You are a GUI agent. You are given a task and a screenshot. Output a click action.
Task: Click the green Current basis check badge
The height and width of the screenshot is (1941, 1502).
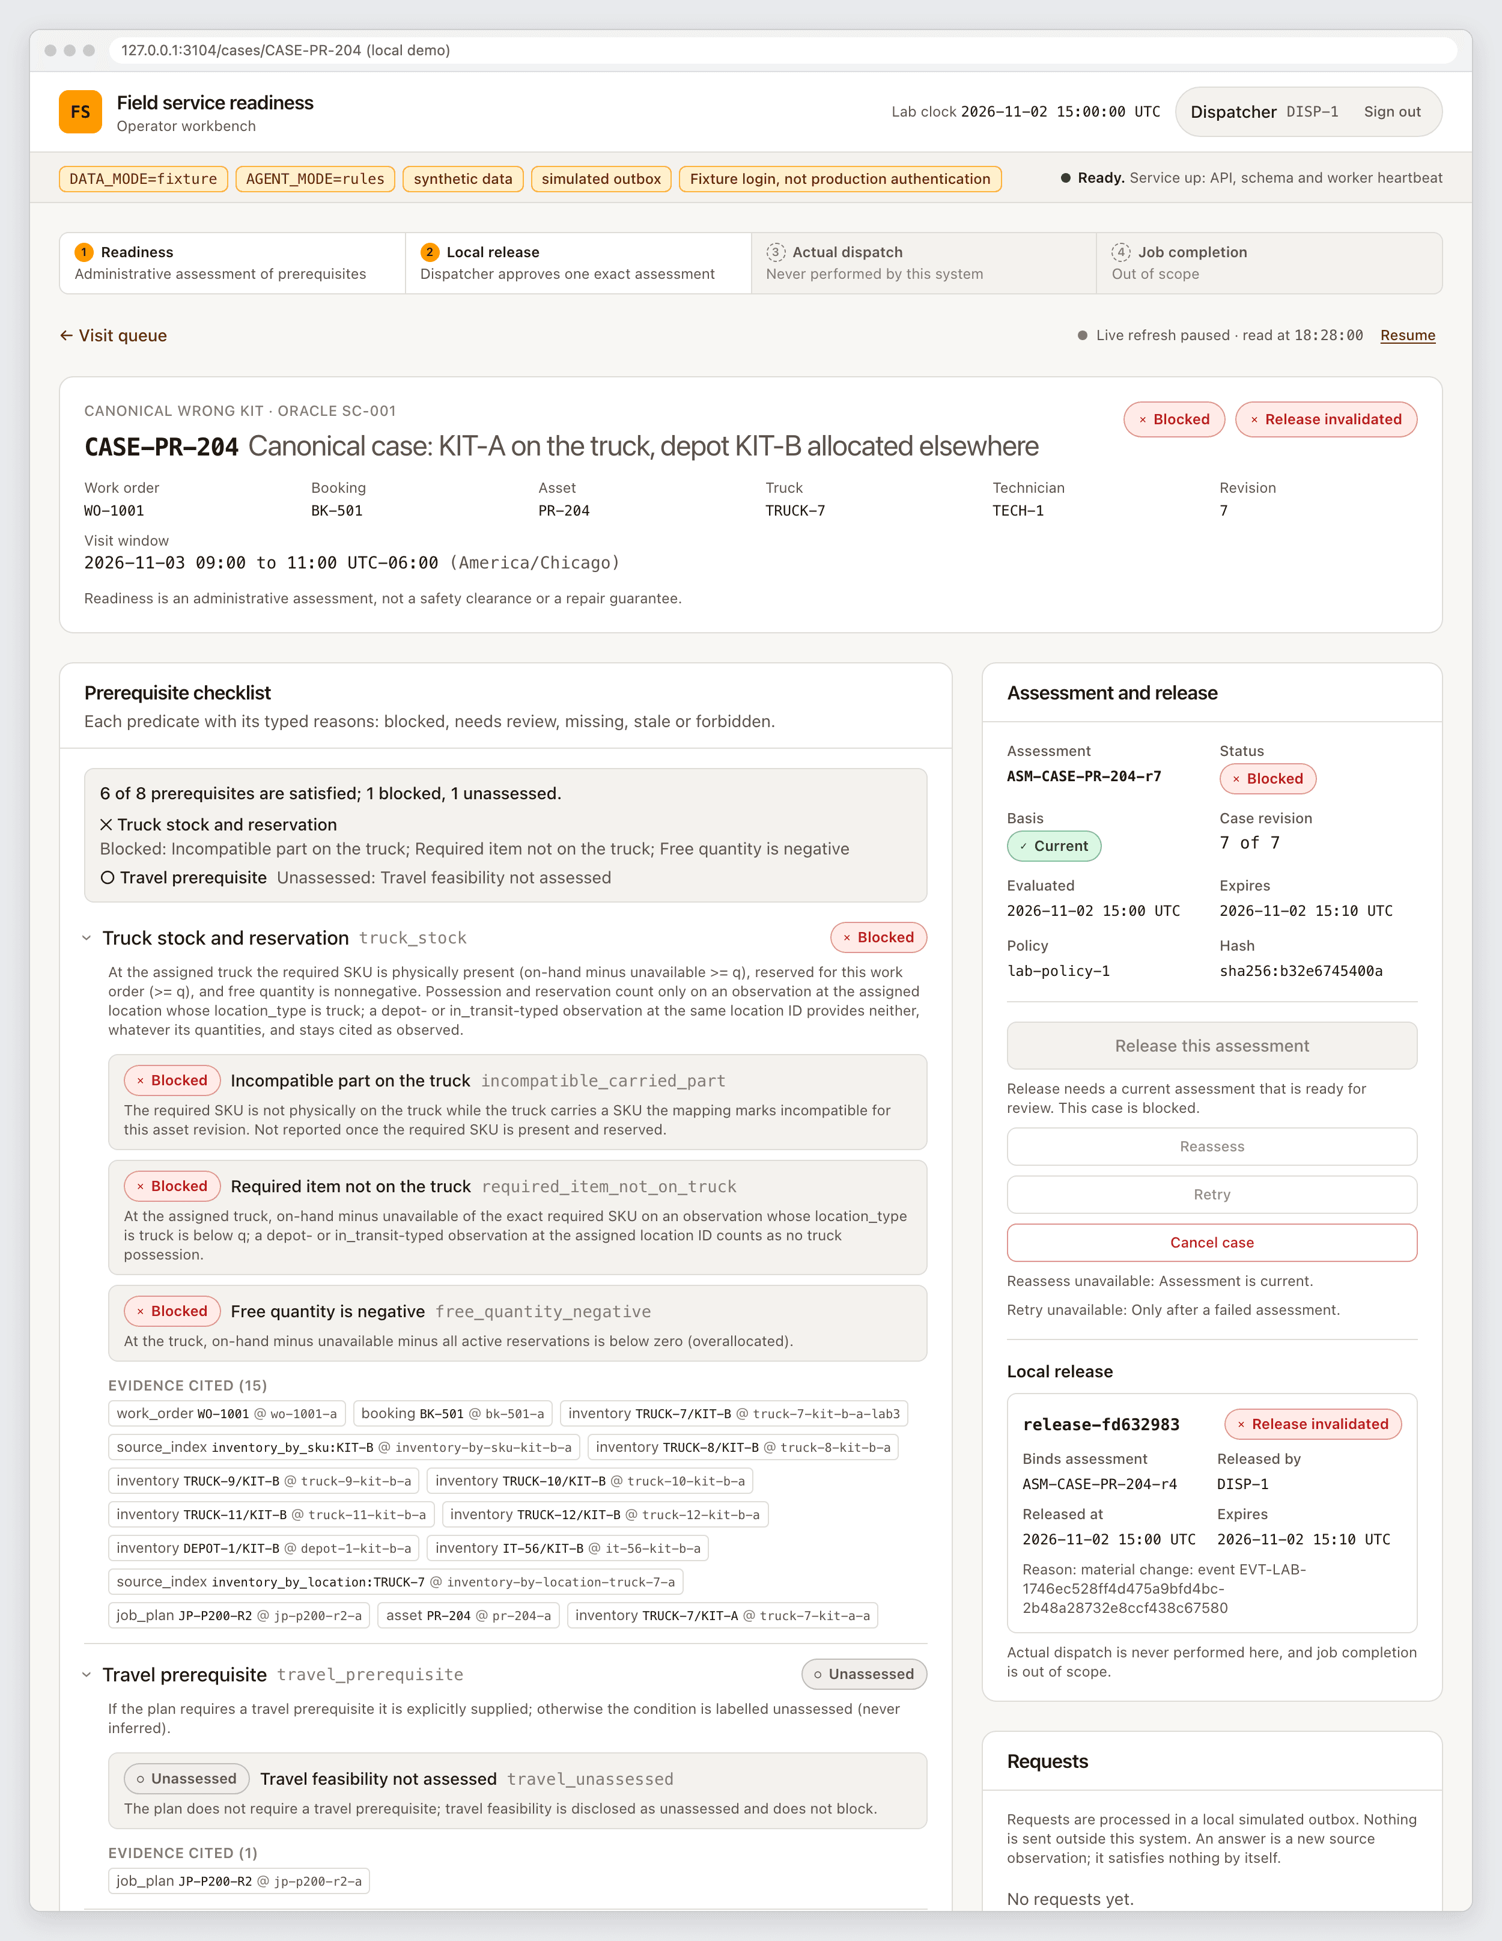1054,846
